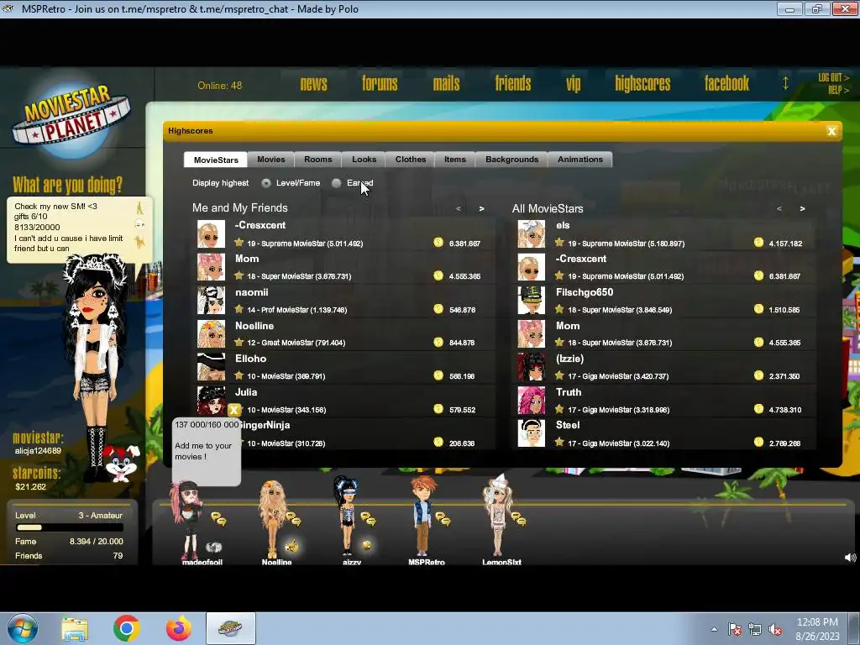Open Filschgo650's avatar thumbnail
Screen dimensions: 860x645
point(532,300)
